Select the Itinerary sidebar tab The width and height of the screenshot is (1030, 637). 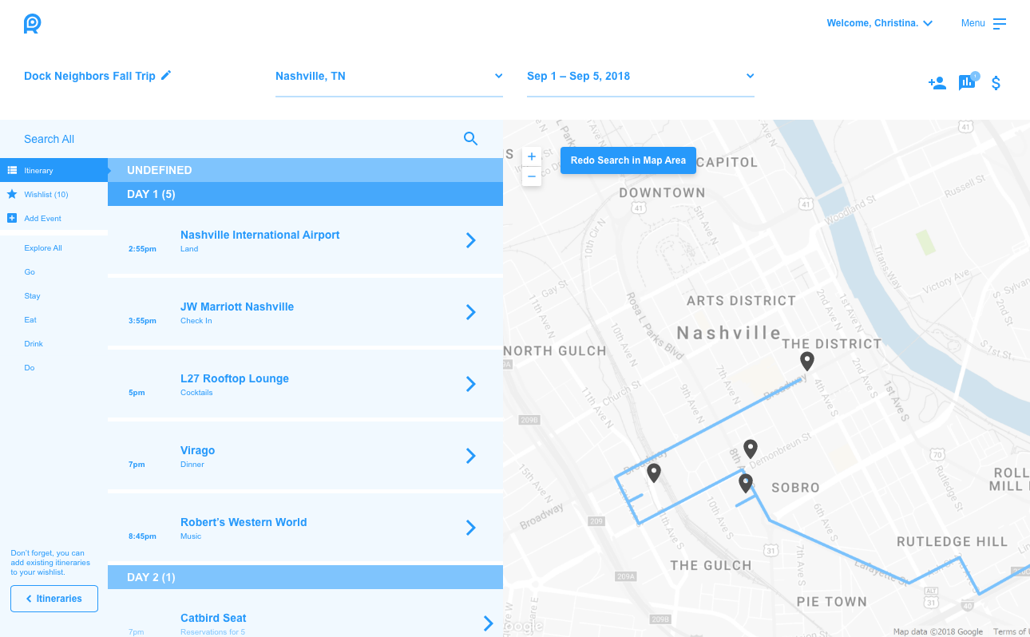tap(53, 170)
